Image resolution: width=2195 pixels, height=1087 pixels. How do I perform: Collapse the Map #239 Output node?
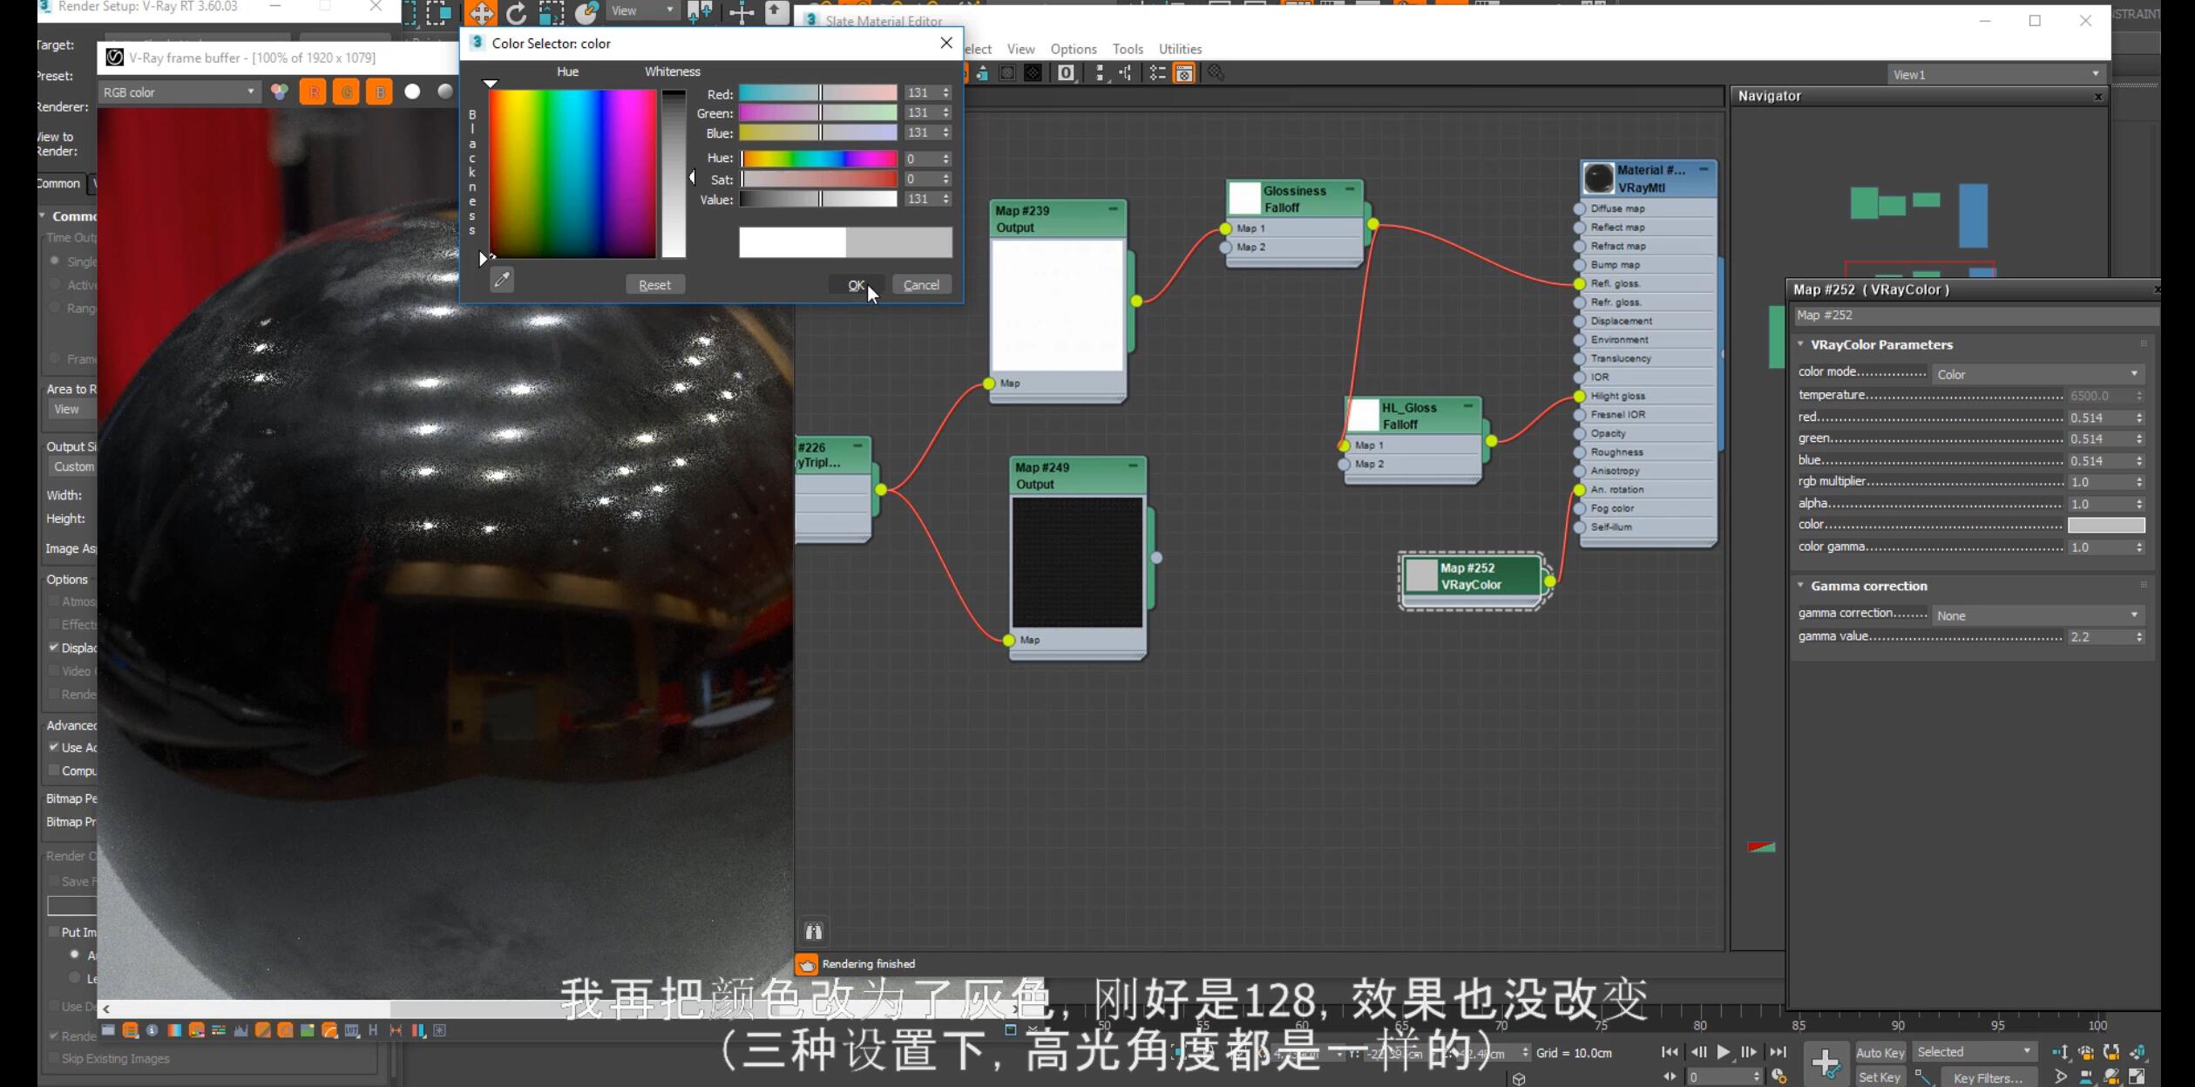(x=1113, y=209)
